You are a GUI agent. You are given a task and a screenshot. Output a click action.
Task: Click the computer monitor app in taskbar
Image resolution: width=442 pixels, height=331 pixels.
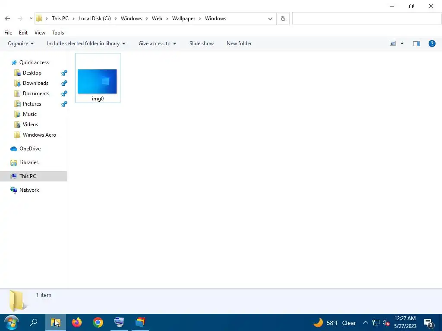(x=119, y=322)
